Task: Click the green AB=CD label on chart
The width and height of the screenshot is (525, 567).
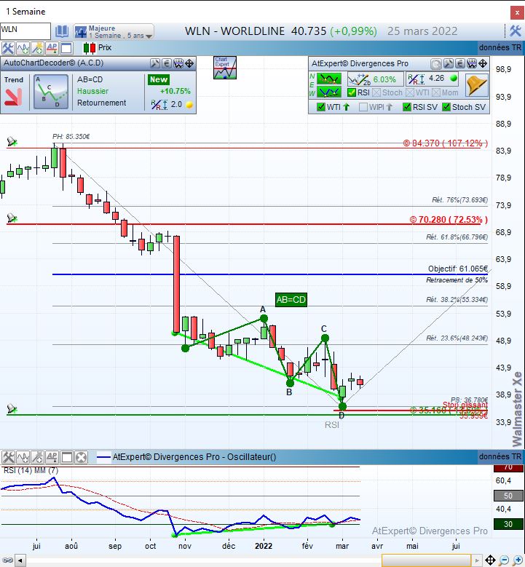Action: tap(291, 300)
